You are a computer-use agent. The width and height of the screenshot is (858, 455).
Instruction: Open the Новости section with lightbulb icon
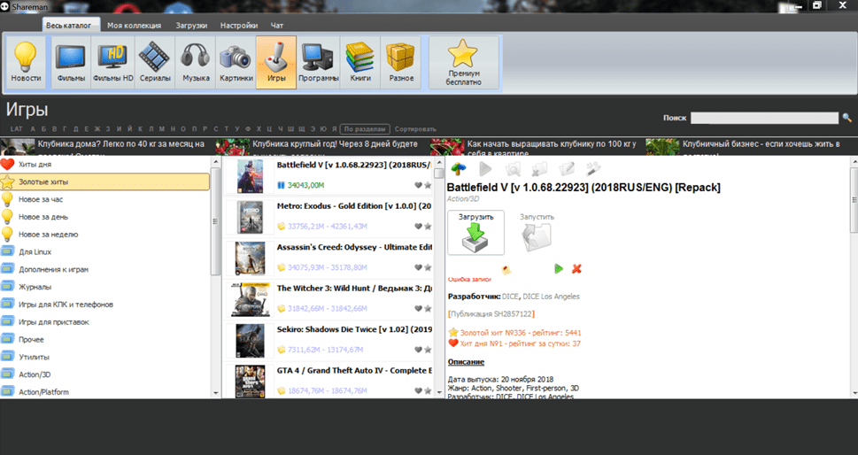(x=26, y=62)
